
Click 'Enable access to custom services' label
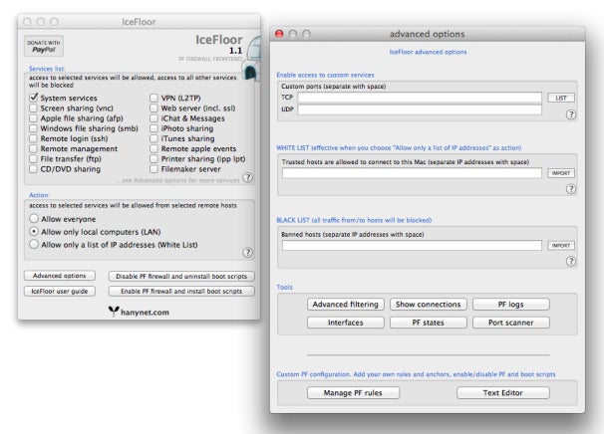click(x=325, y=75)
